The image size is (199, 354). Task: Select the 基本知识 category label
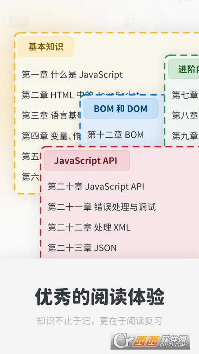(46, 46)
